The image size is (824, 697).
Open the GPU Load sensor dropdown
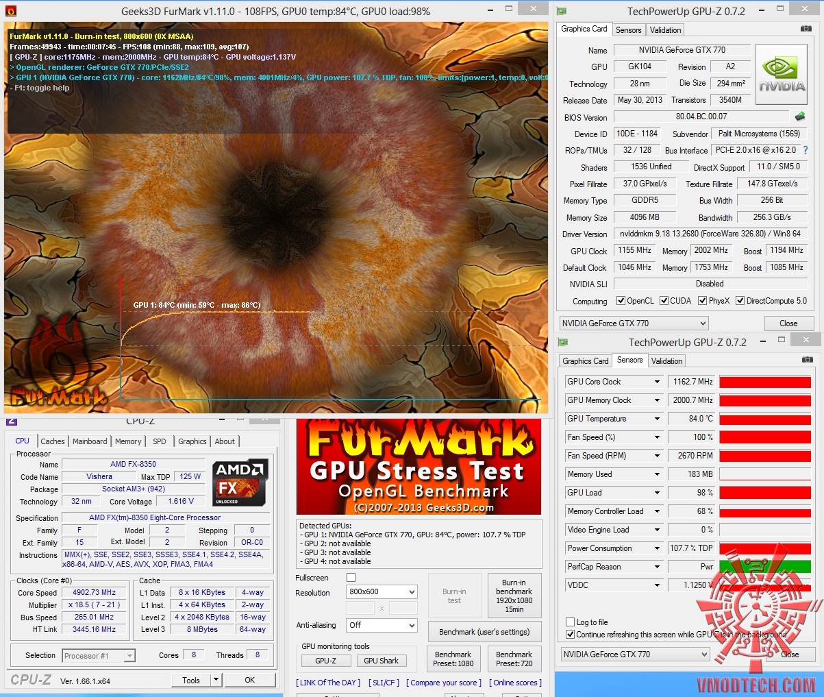click(x=657, y=493)
